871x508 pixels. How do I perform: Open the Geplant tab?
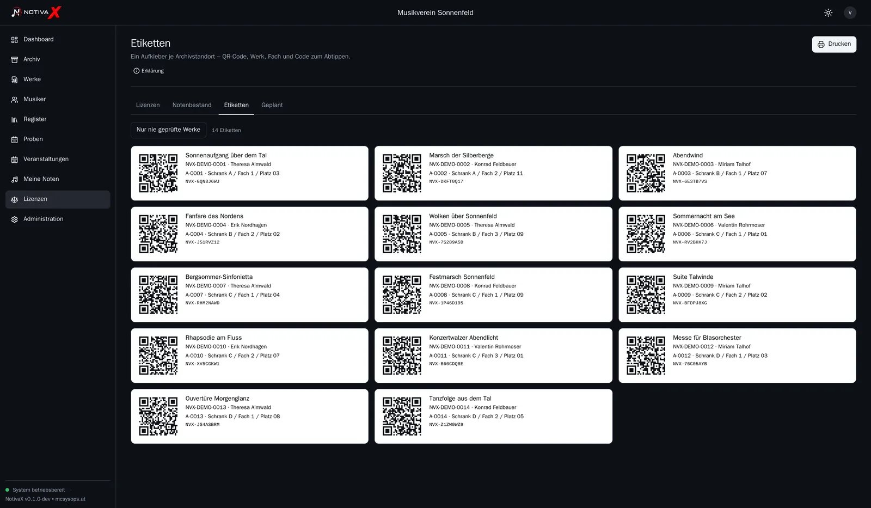coord(272,105)
